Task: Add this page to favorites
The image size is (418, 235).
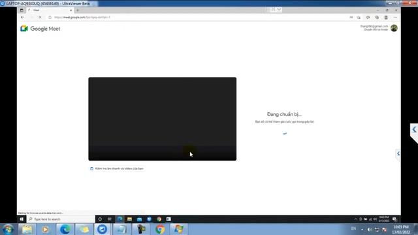Action: click(x=359, y=18)
